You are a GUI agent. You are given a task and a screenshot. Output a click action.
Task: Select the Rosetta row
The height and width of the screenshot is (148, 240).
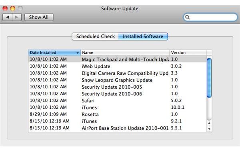(x=117, y=114)
